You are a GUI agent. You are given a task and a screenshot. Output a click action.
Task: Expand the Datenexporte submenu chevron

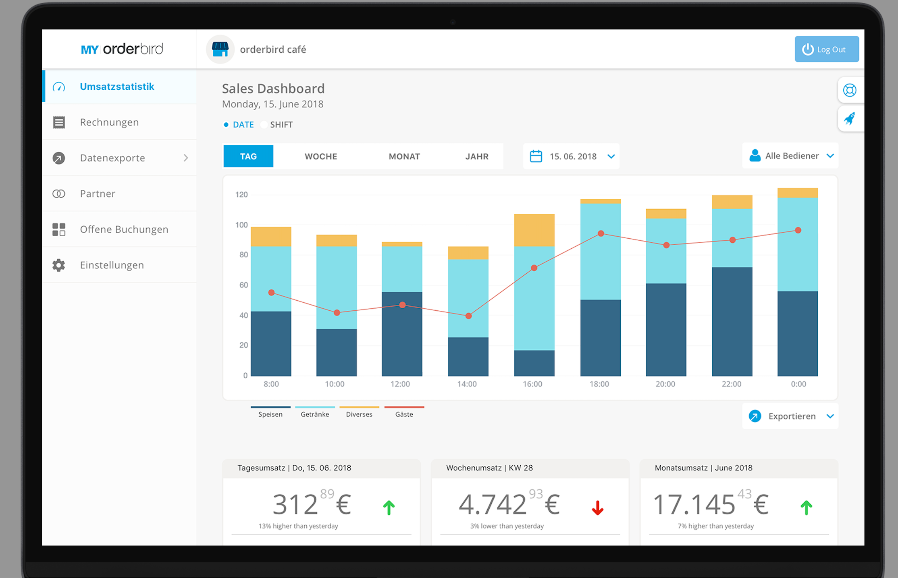click(186, 158)
